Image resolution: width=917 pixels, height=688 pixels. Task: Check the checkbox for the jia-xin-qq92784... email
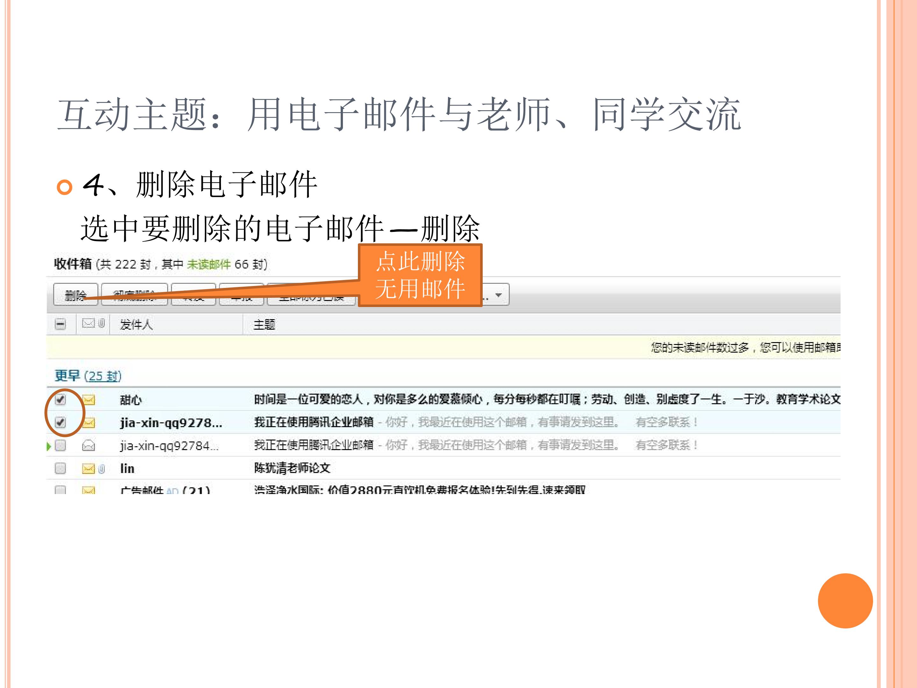60,445
